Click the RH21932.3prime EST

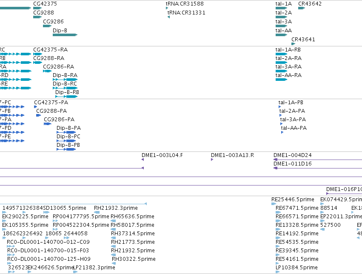(x=97, y=212)
